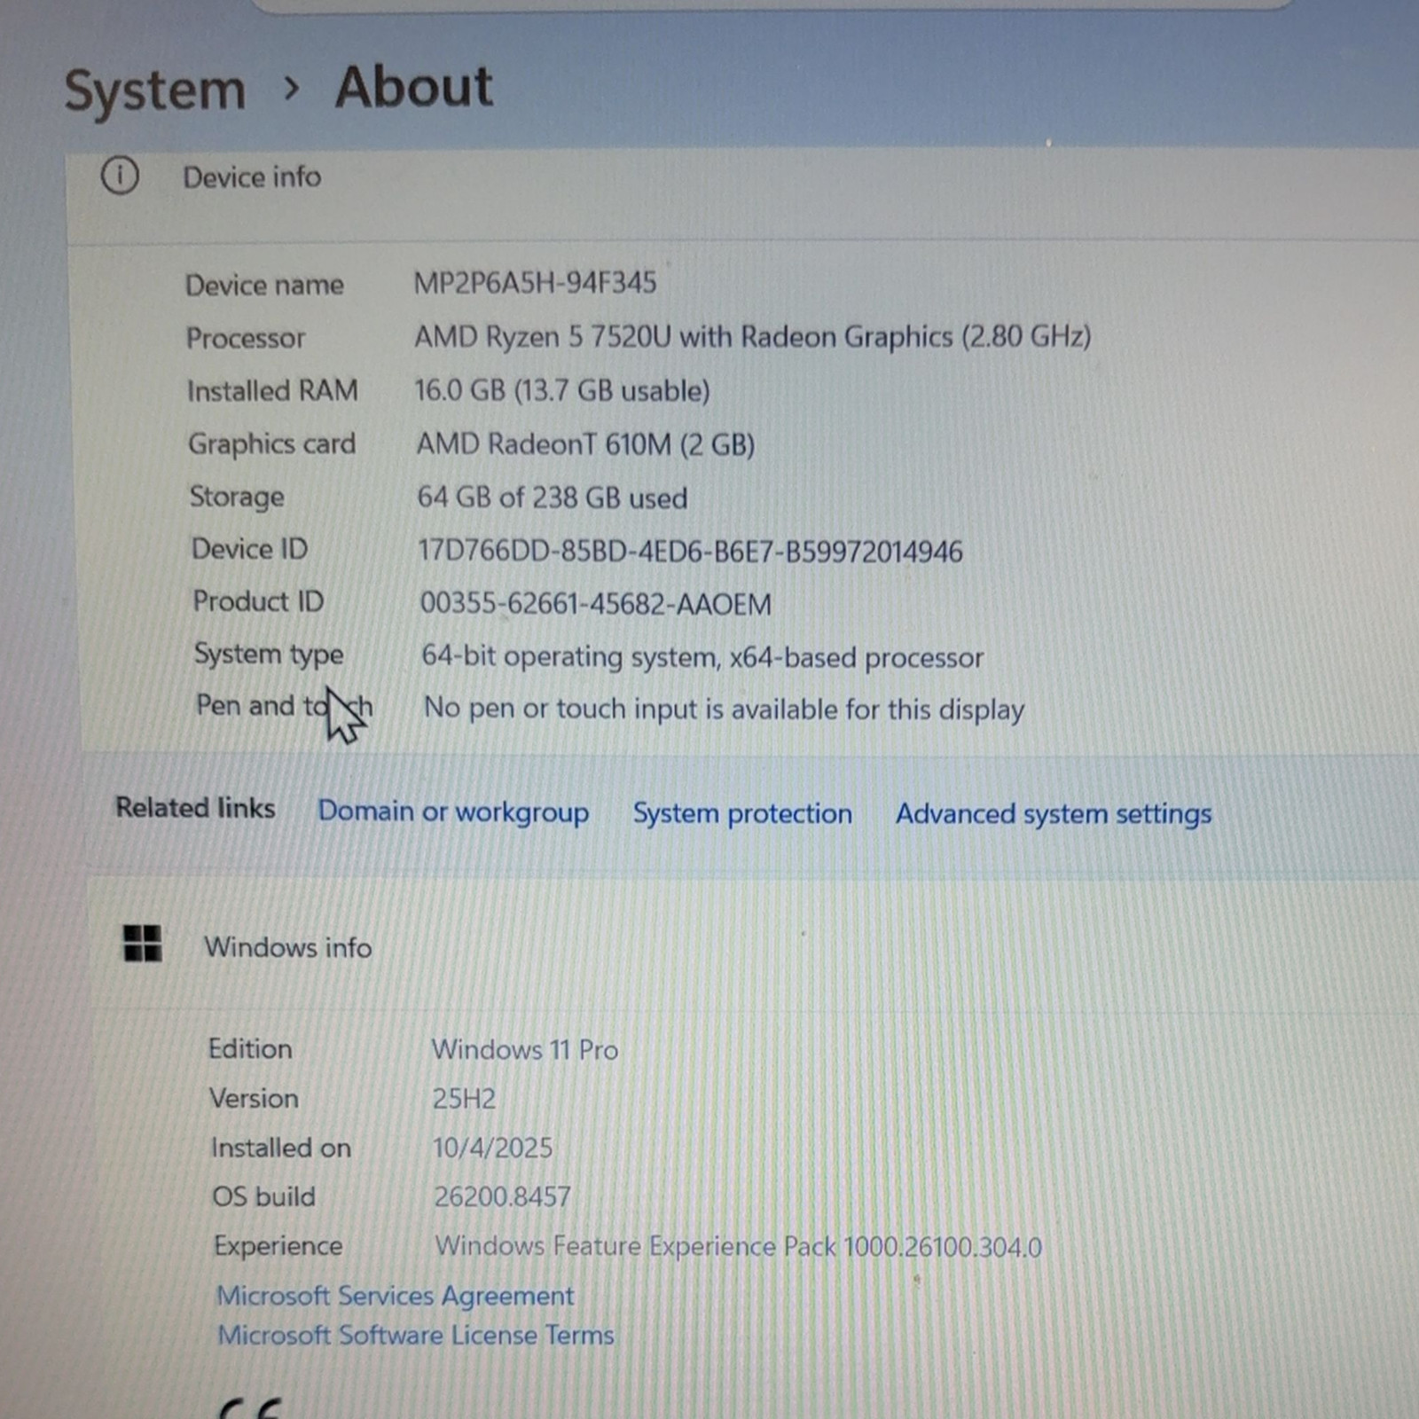This screenshot has height=1419, width=1419.
Task: Select the No pen or touch input text
Action: click(724, 709)
